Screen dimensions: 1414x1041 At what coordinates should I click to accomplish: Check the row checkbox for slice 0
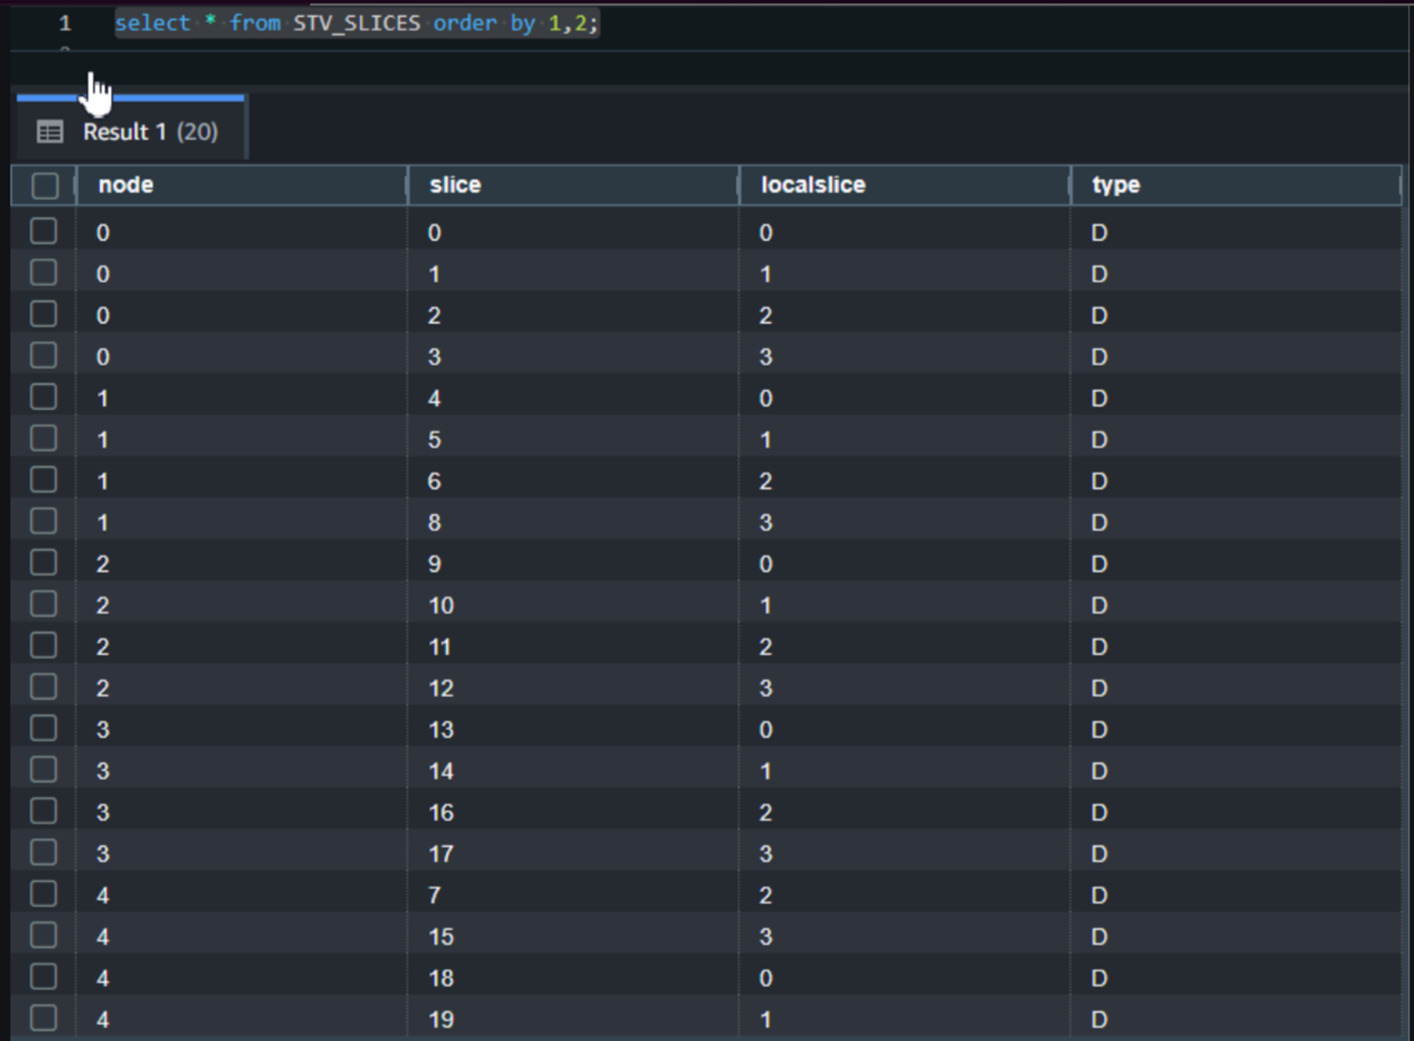pos(43,232)
